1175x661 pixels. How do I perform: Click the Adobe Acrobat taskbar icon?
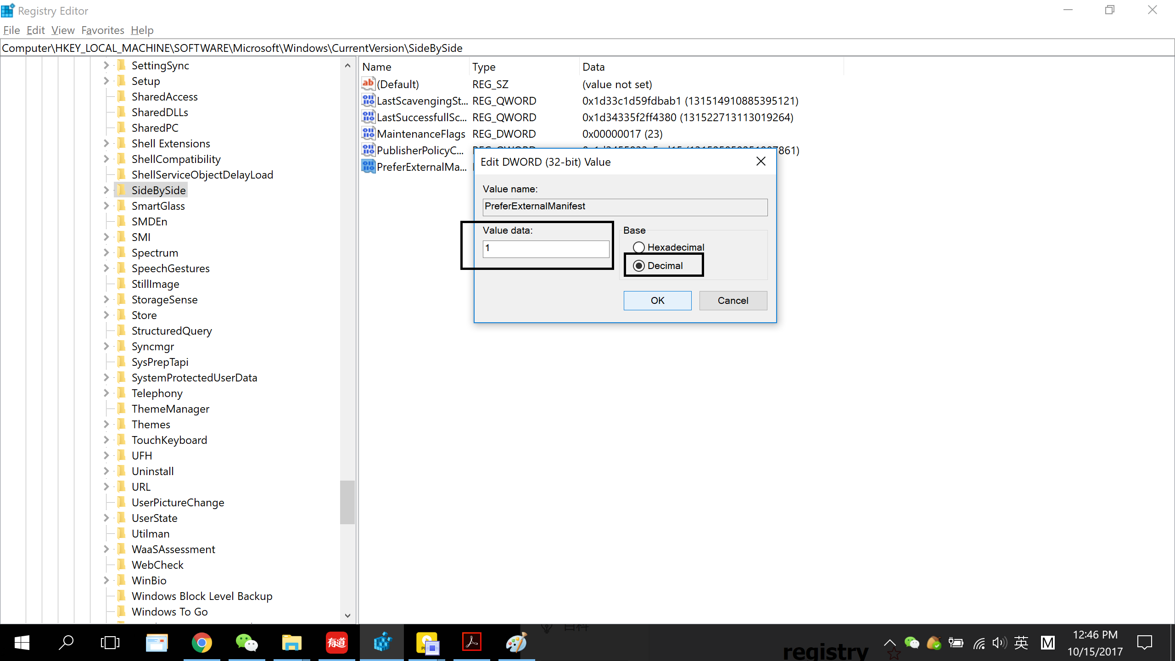pyautogui.click(x=471, y=643)
